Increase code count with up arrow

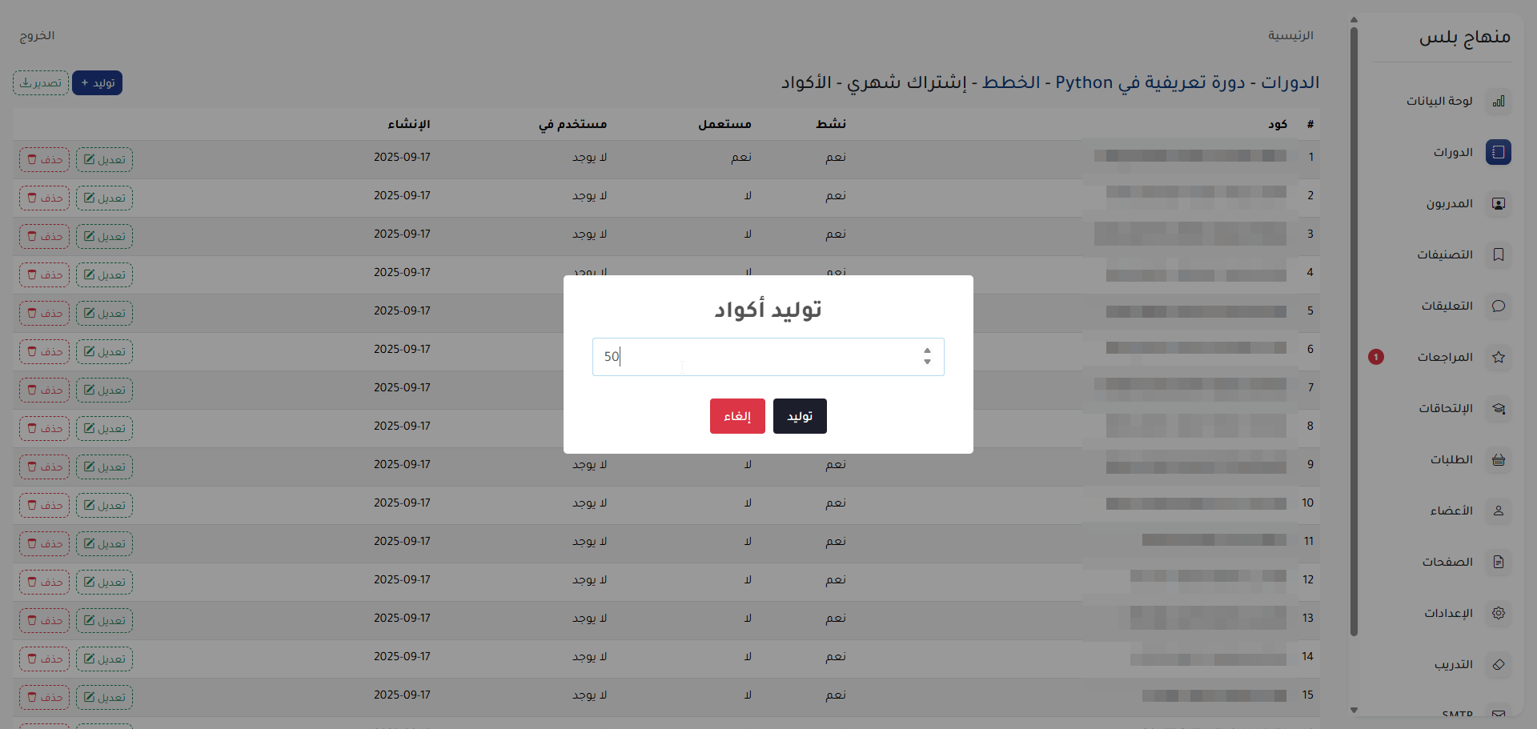[x=927, y=350]
